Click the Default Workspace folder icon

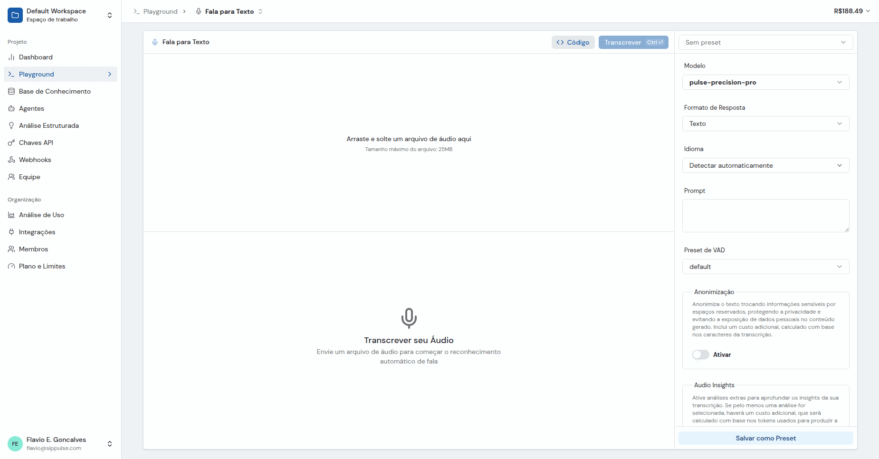click(x=15, y=15)
